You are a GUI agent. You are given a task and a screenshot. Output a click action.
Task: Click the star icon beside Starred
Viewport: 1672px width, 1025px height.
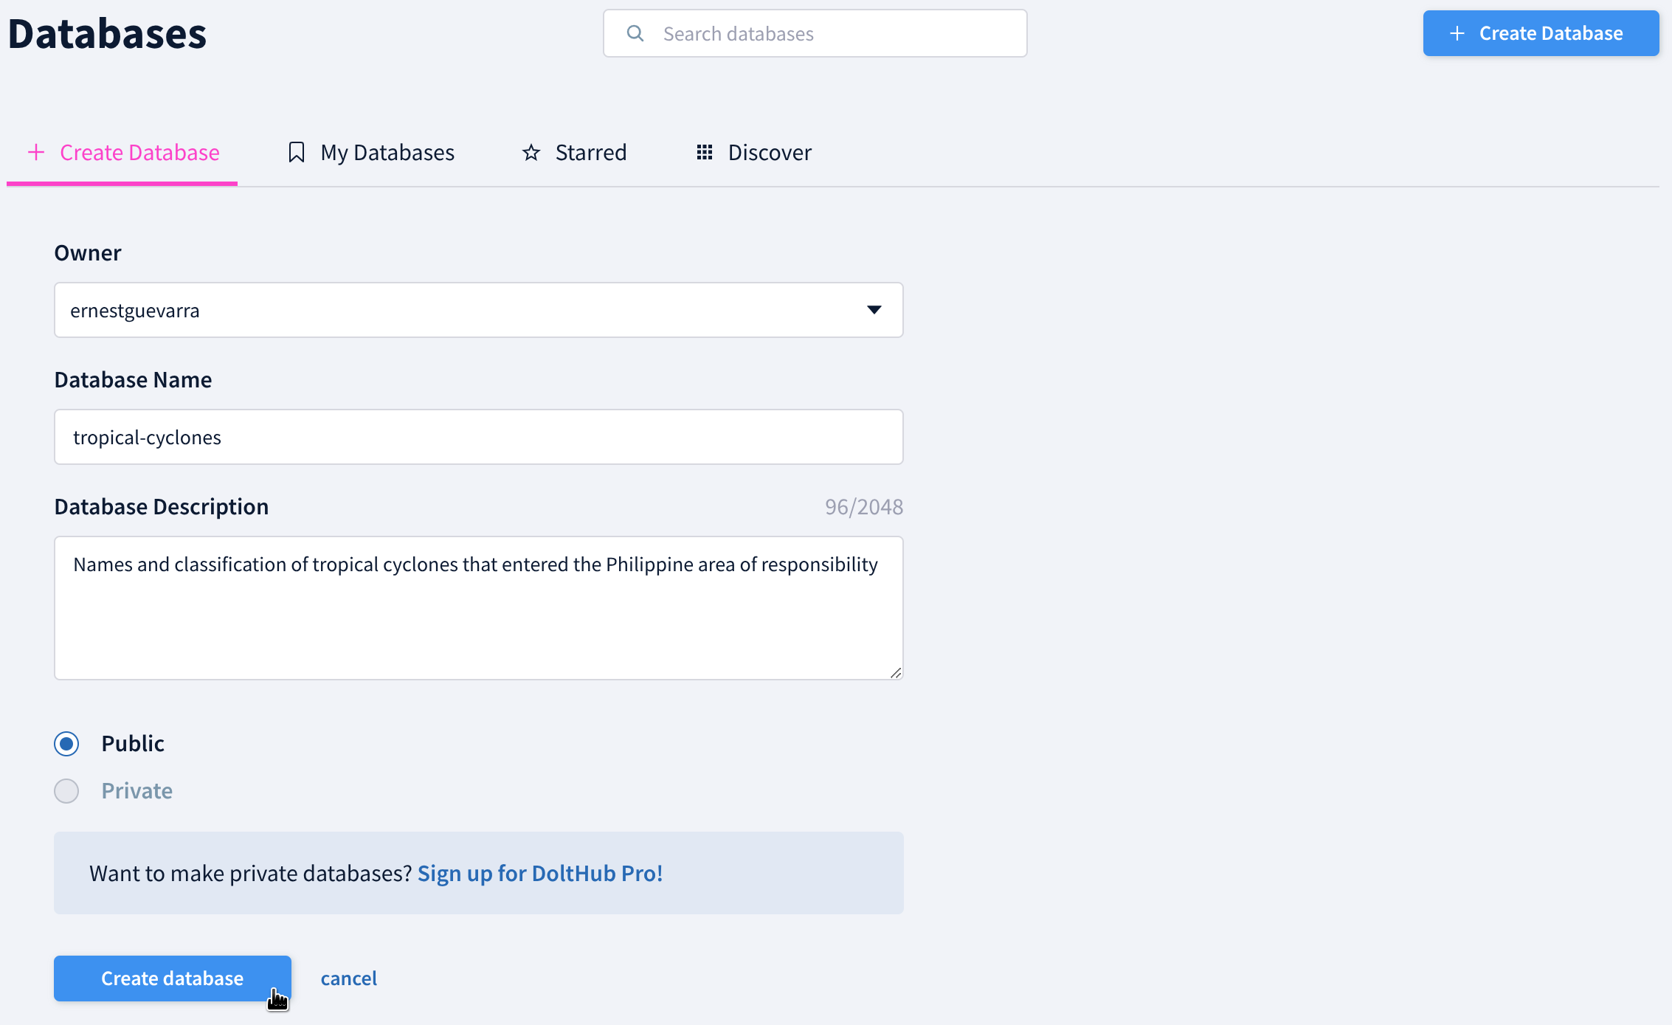pyautogui.click(x=531, y=152)
